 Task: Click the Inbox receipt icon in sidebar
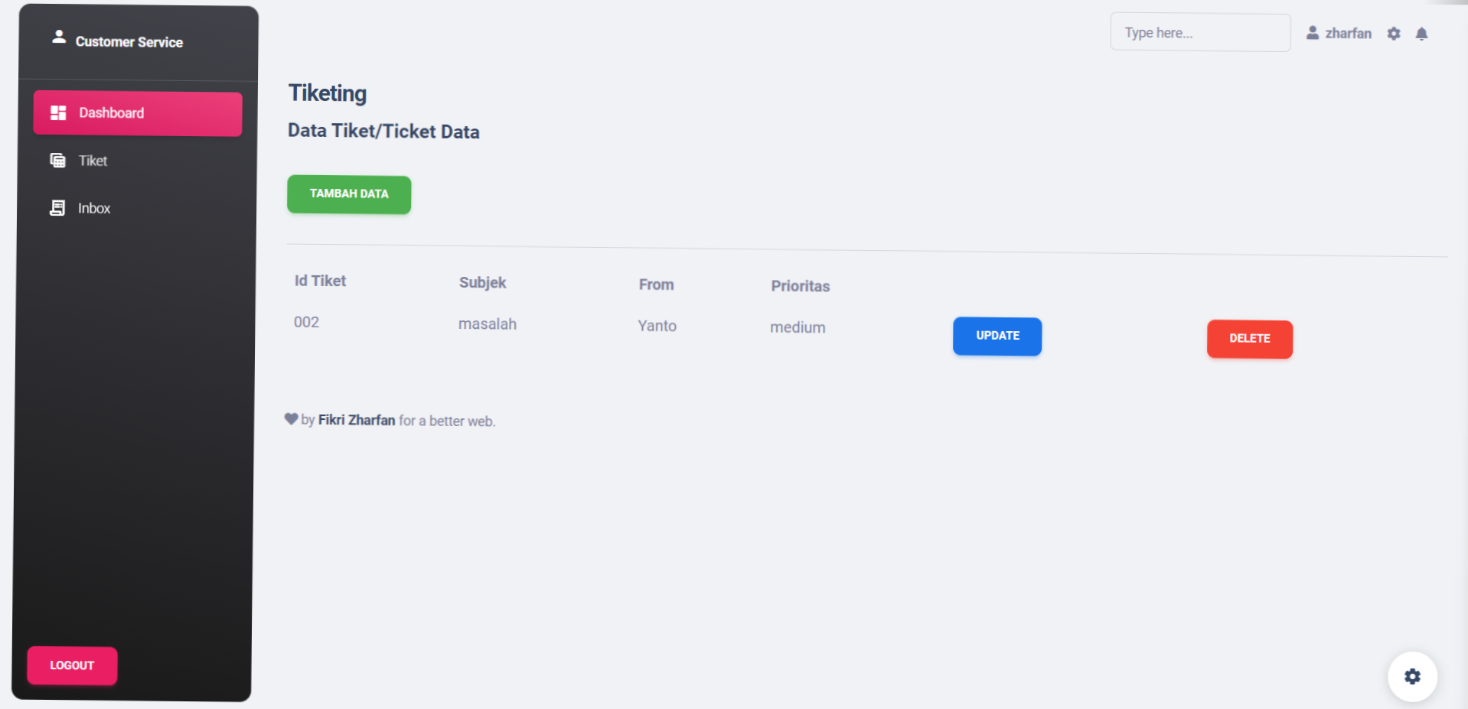pyautogui.click(x=57, y=208)
